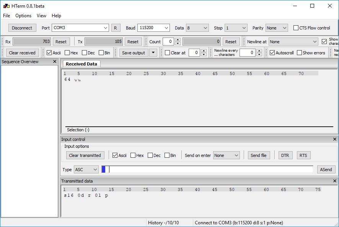Viewport: 339px width, 227px height.
Task: Close the Transmitted data panel
Action: click(335, 181)
